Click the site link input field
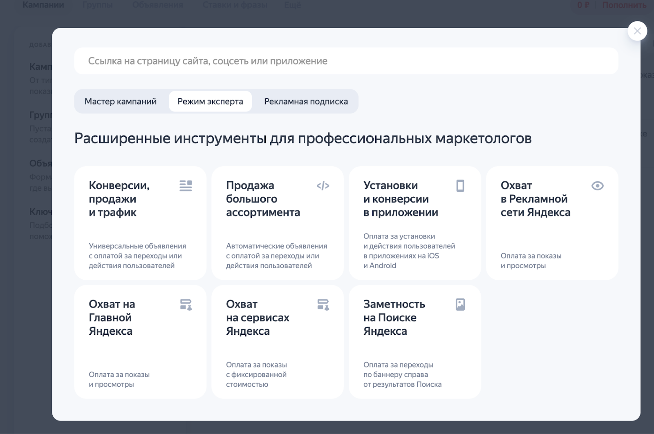Viewport: 654px width, 434px height. 347,61
